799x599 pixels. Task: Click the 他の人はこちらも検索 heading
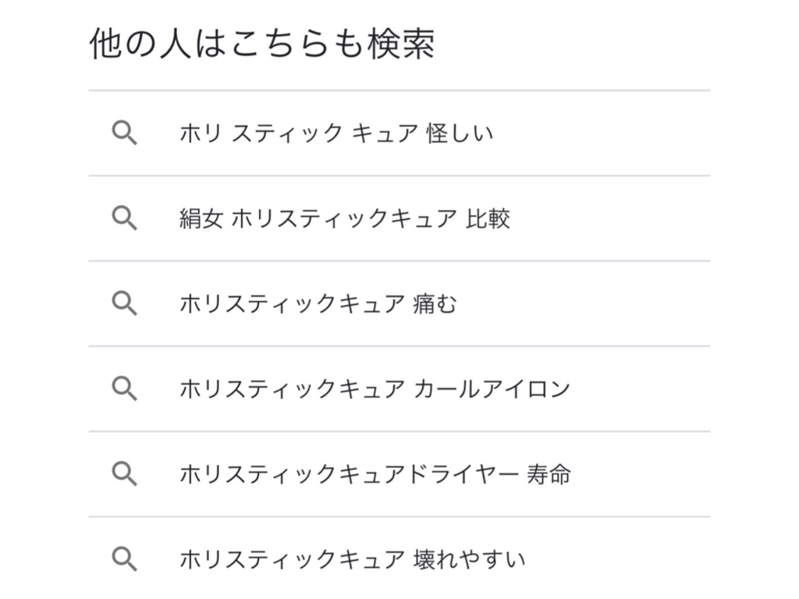point(262,44)
